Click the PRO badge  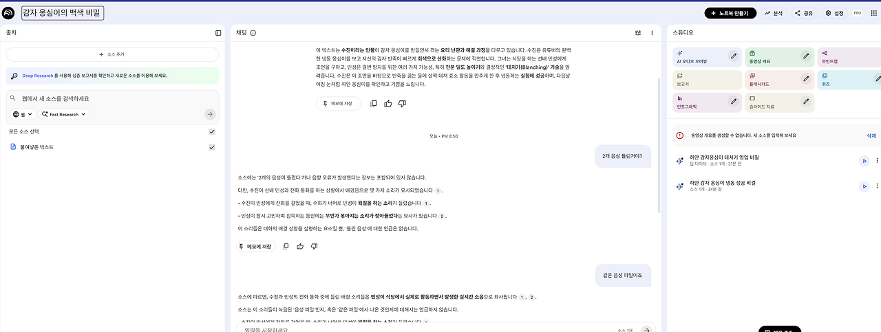pyautogui.click(x=857, y=13)
